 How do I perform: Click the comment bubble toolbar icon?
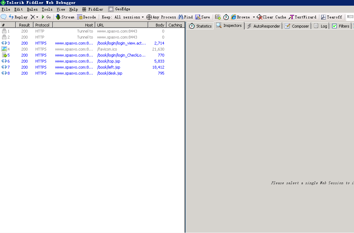4,17
